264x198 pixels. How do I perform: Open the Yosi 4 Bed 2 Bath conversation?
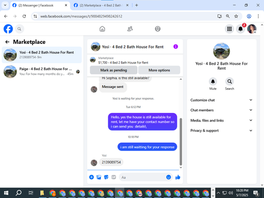coord(42,55)
